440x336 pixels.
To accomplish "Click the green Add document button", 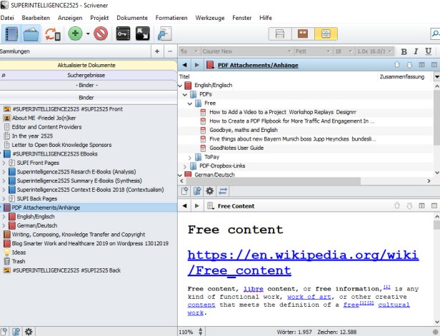I will (75, 34).
